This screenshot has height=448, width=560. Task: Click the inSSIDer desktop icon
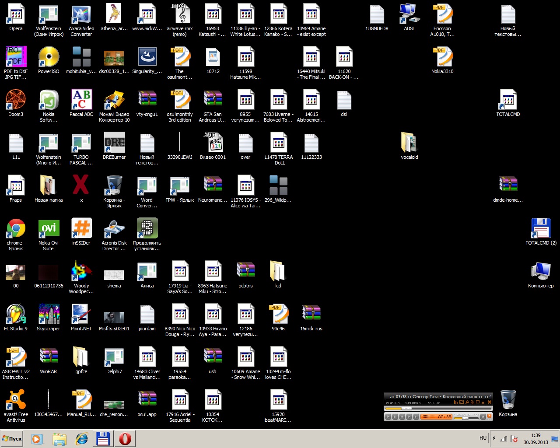(81, 229)
